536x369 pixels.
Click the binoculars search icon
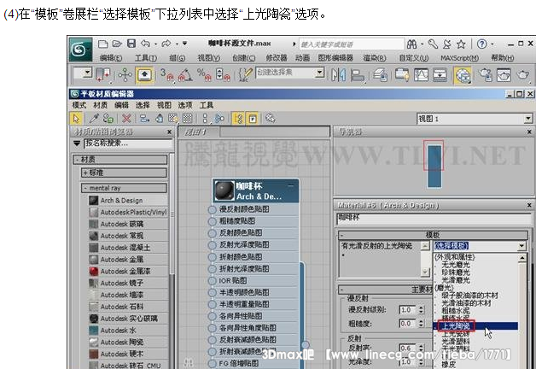click(411, 44)
